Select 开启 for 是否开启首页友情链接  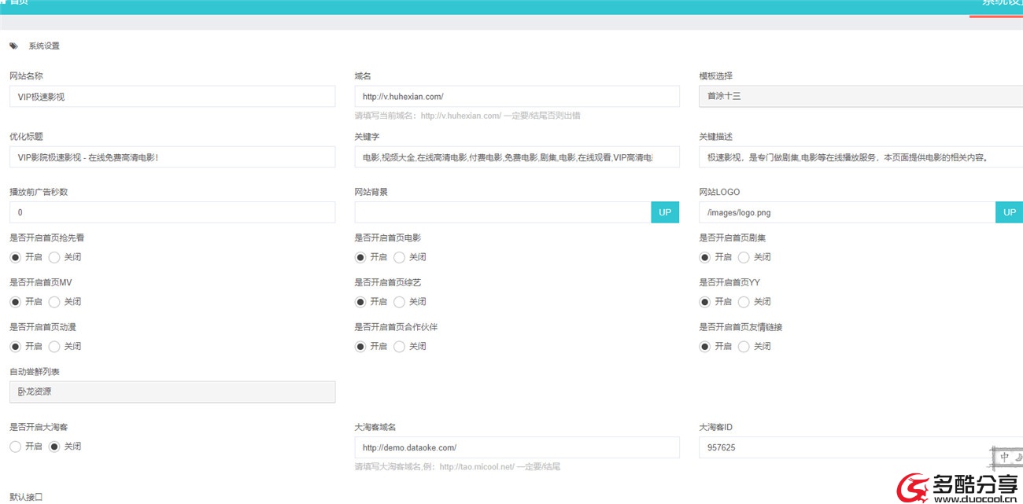coord(705,346)
